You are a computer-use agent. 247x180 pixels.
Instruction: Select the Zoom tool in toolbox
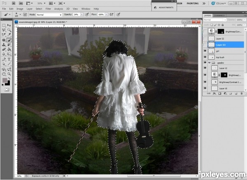[9, 74]
